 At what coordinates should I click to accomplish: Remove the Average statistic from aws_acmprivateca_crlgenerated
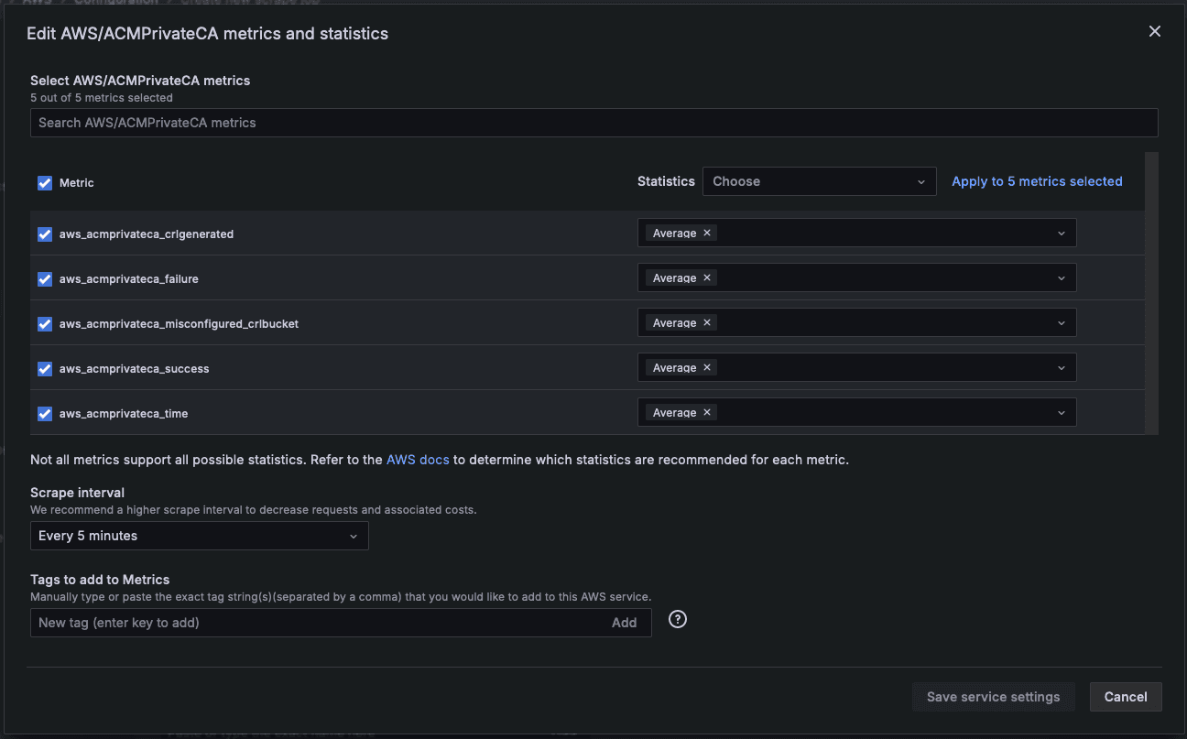(x=706, y=233)
